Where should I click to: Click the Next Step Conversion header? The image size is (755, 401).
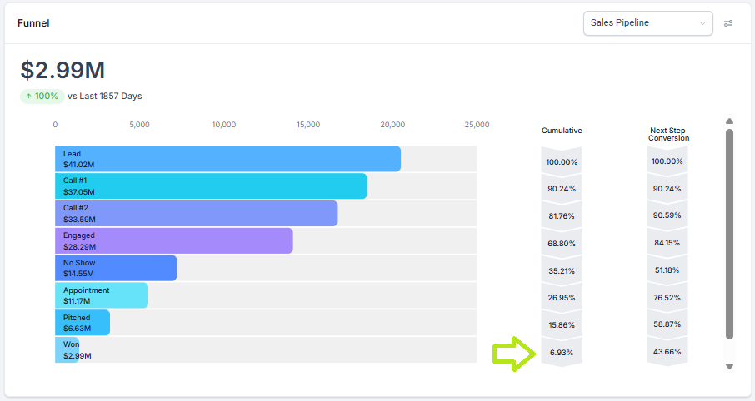tap(668, 134)
